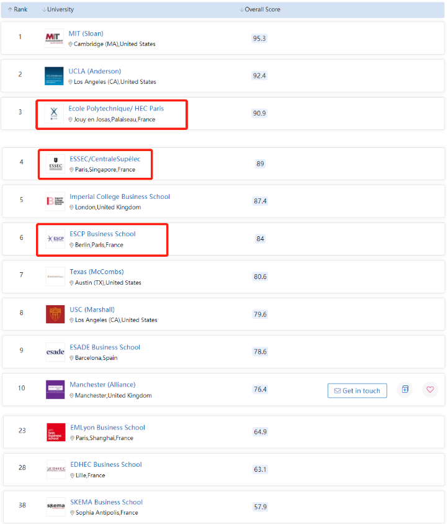Open the ESADE Business School link
This screenshot has width=448, height=524.
(105, 347)
